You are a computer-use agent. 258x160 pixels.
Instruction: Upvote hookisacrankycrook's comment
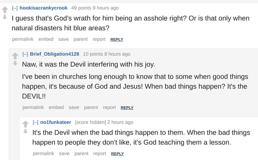pos(5,10)
